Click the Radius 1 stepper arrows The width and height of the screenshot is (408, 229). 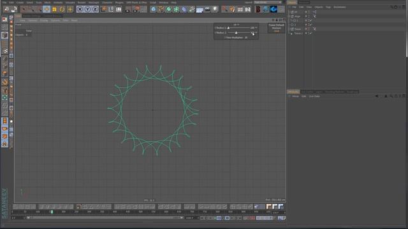coord(256,28)
